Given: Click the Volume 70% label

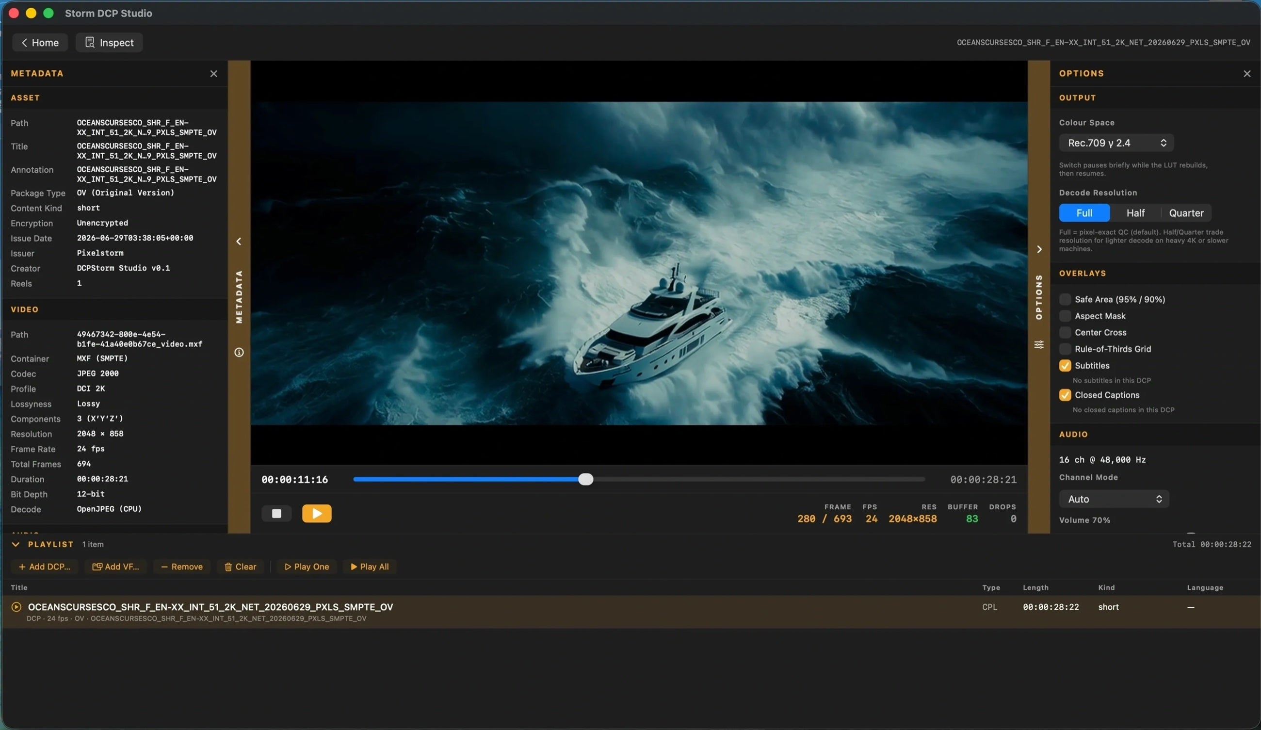Looking at the screenshot, I should pyautogui.click(x=1084, y=520).
